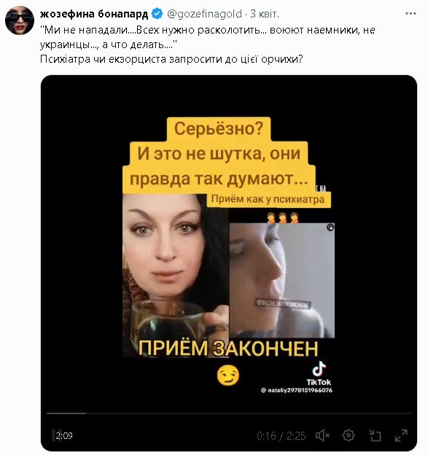Click the Приём как у психиатра label

coord(268,199)
